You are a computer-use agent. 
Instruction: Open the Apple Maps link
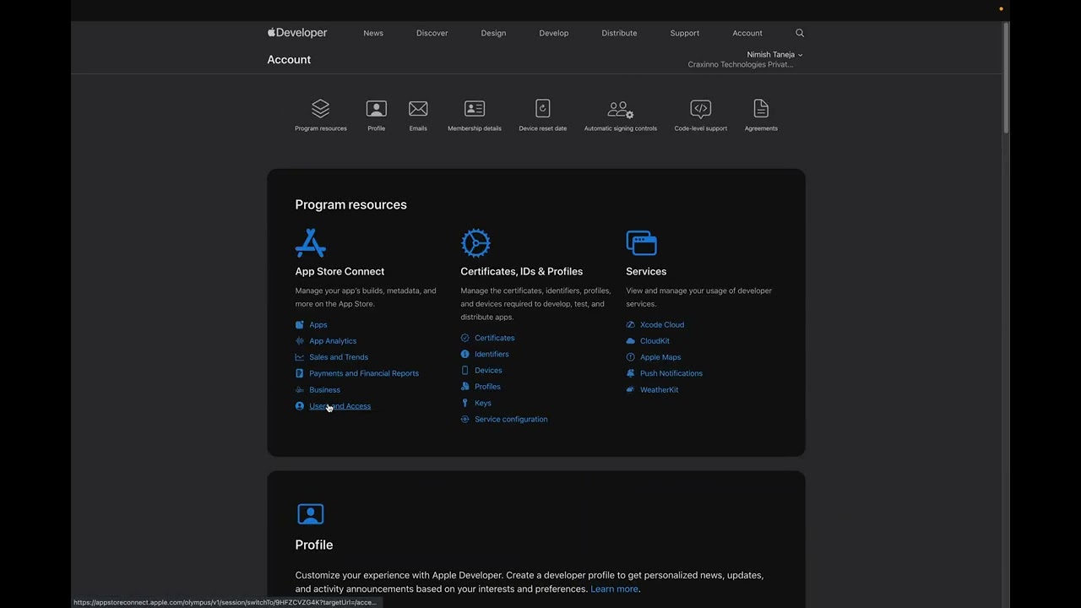(x=660, y=357)
